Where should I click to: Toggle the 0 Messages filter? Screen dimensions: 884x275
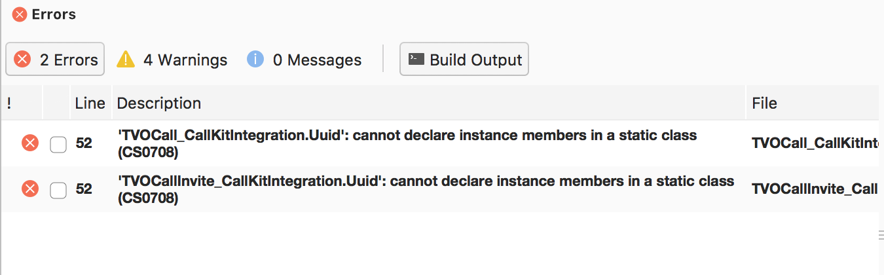[304, 60]
